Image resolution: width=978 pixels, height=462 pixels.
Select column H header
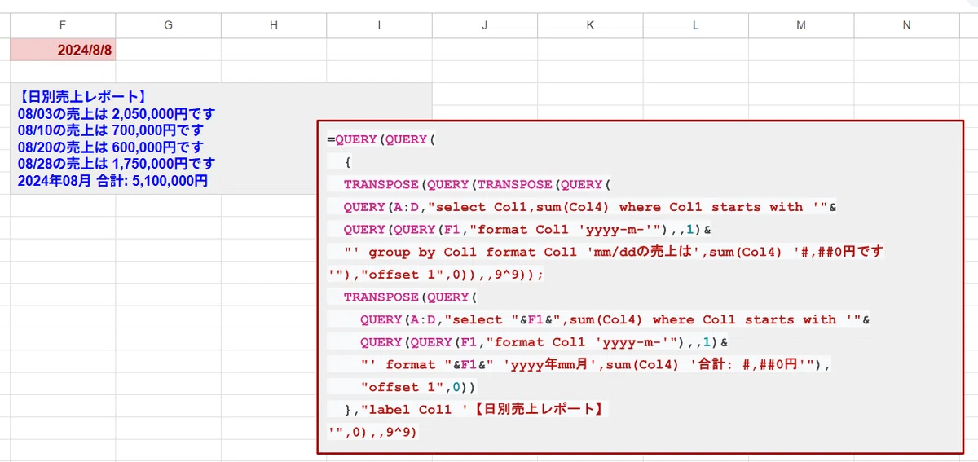(x=274, y=25)
